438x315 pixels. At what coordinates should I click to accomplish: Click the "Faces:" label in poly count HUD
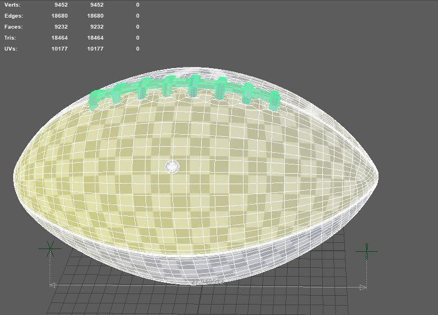coord(13,27)
